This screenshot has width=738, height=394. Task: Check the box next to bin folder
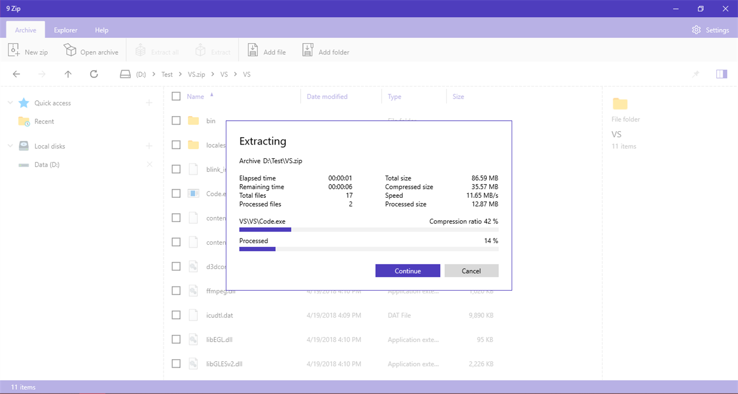176,121
